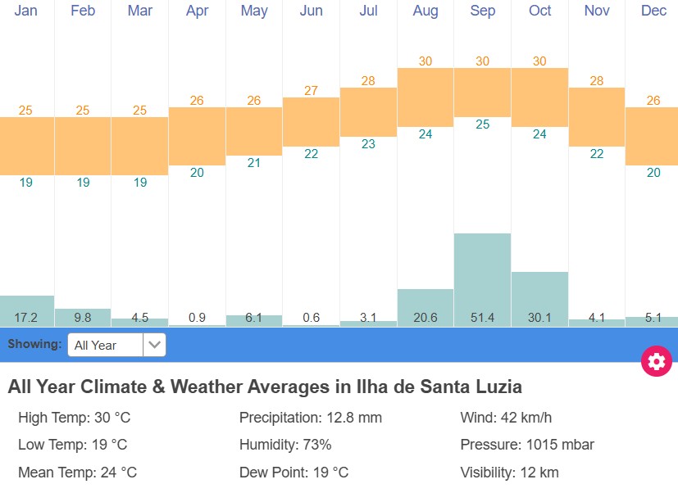Open the pink settings gear icon
The height and width of the screenshot is (493, 678).
click(655, 360)
